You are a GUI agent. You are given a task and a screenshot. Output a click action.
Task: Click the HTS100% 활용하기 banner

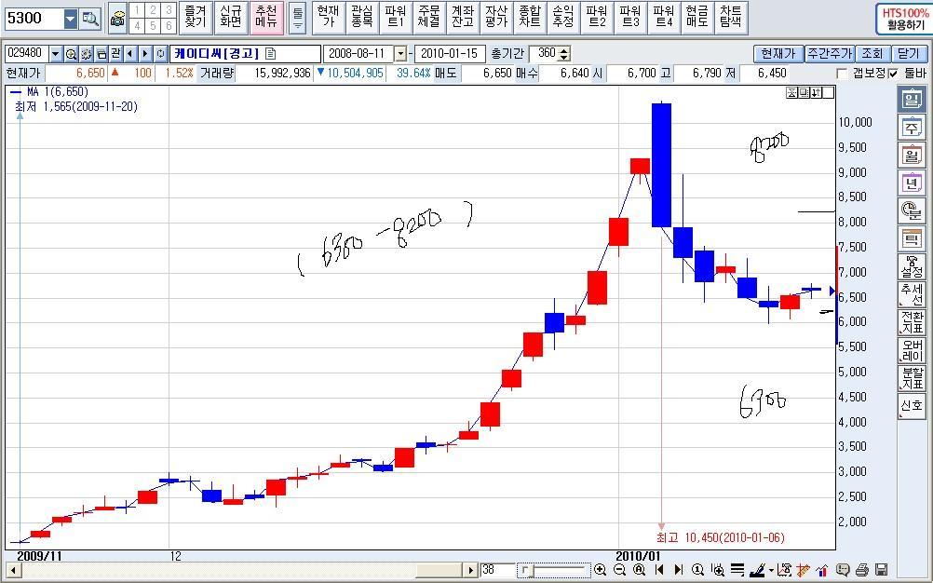click(x=903, y=19)
